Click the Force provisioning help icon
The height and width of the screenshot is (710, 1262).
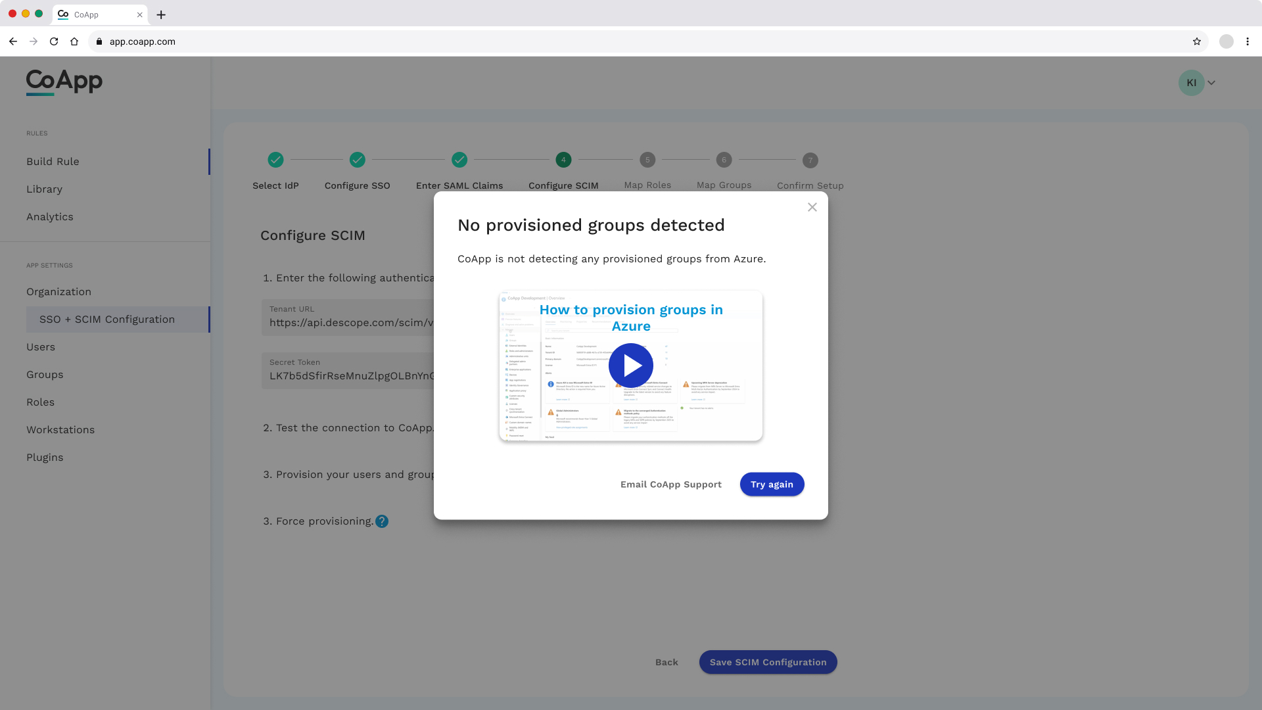[x=382, y=521]
